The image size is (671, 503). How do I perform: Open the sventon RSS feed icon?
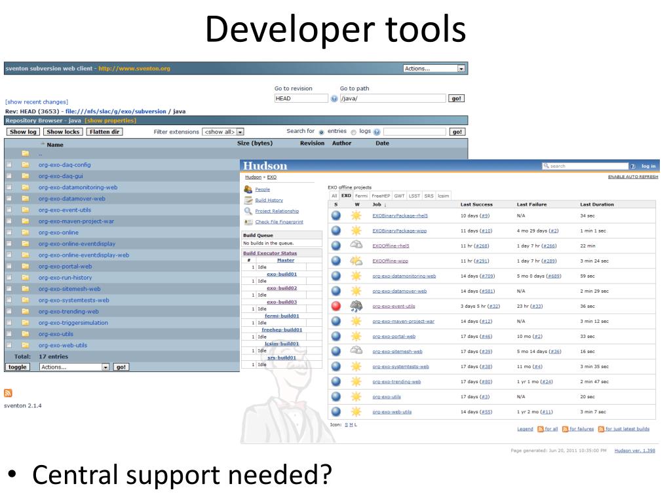point(8,393)
